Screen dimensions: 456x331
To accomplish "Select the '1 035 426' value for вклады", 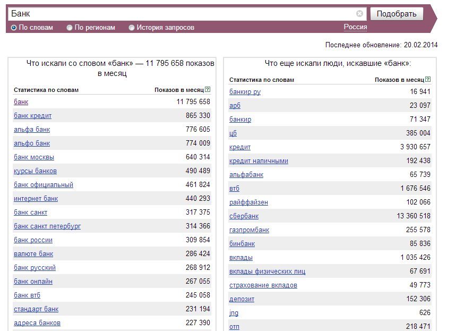I will [415, 258].
